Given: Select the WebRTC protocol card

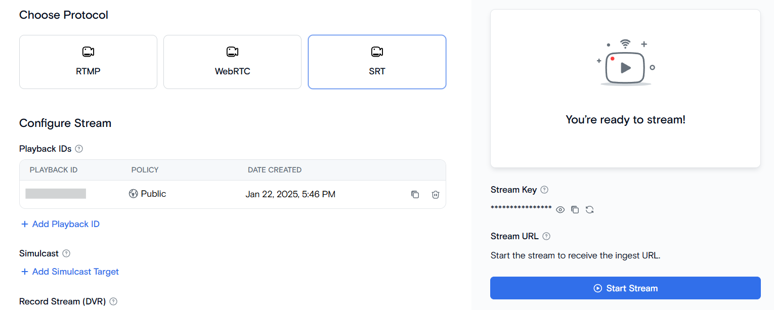Looking at the screenshot, I should tap(232, 62).
